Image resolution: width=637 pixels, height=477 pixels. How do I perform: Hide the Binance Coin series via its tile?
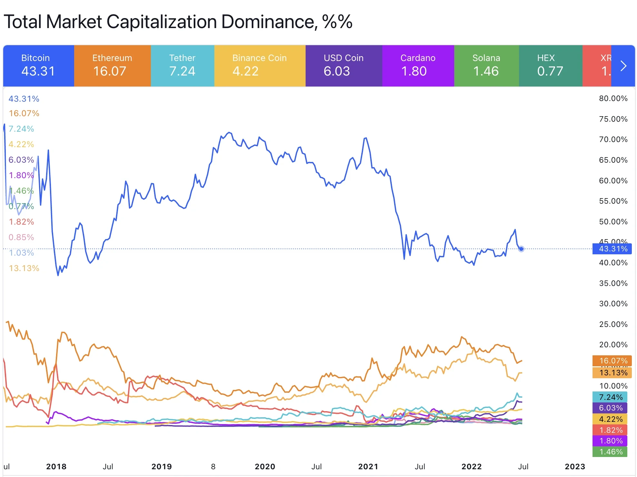point(260,66)
